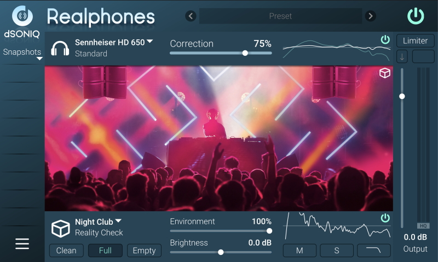Viewport: 438px width, 262px height.
Task: Expand the Snapshots dropdown
Action: tap(22, 54)
